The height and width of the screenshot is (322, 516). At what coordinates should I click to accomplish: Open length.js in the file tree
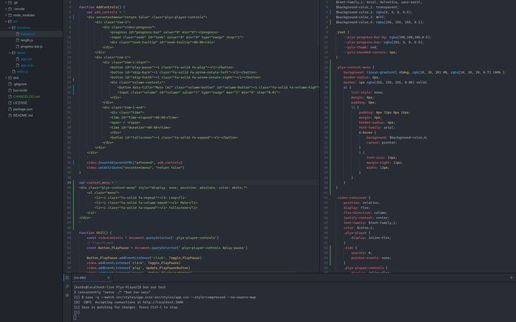(26, 40)
